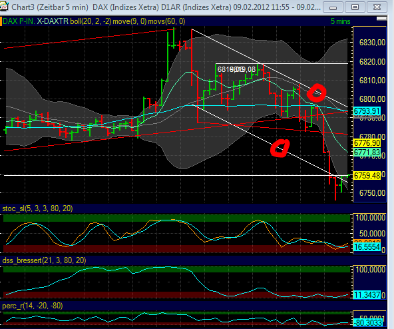Click the stoc_sl(5, 3, 3, 80, 20) indicator title

pyautogui.click(x=37, y=208)
